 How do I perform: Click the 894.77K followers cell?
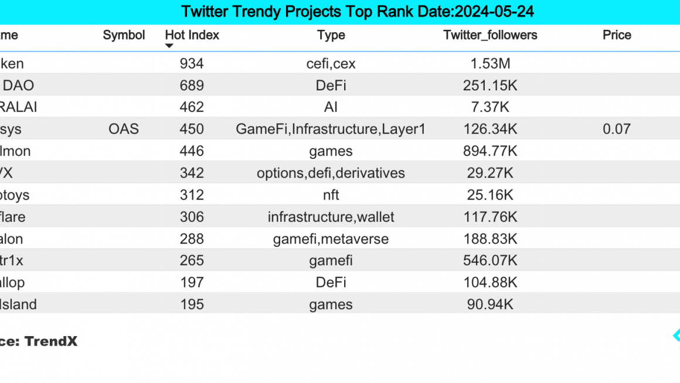pyautogui.click(x=490, y=151)
